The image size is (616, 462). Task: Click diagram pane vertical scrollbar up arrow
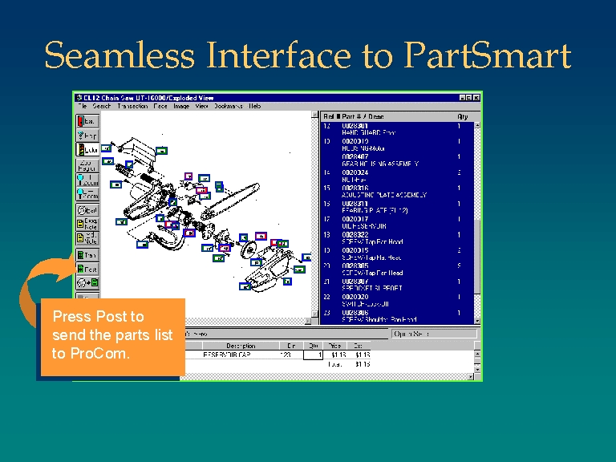click(x=314, y=115)
